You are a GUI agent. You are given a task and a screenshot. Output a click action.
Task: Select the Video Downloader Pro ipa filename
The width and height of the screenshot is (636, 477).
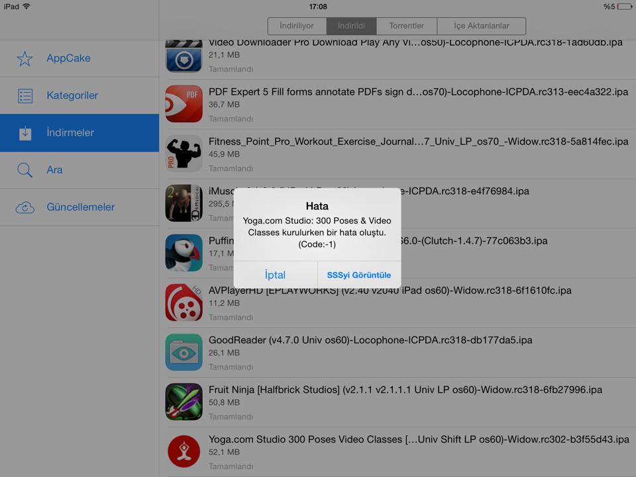click(415, 43)
